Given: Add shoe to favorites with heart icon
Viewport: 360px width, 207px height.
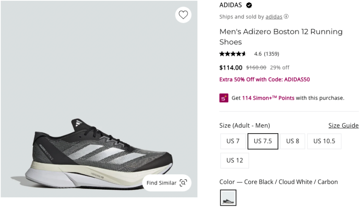Looking at the screenshot, I should pyautogui.click(x=183, y=15).
